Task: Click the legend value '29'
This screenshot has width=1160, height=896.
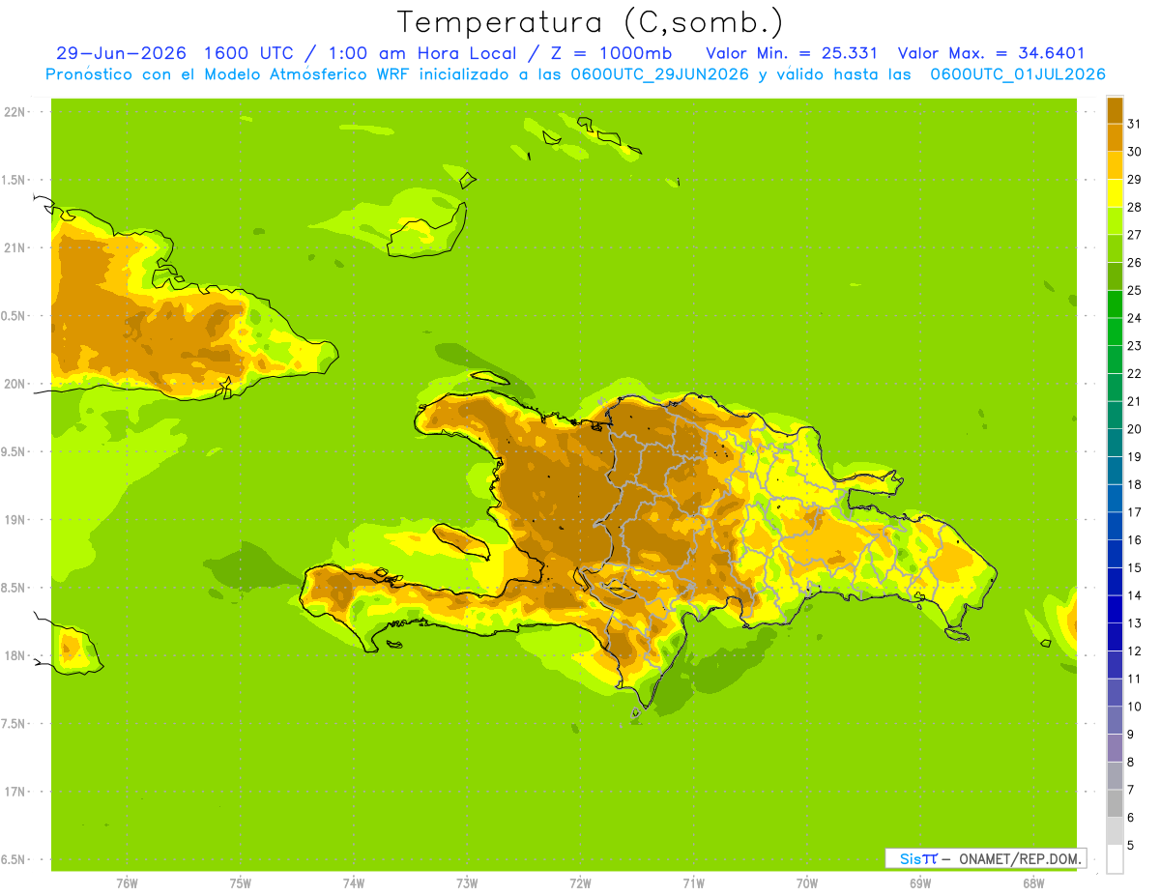Action: point(1134,179)
